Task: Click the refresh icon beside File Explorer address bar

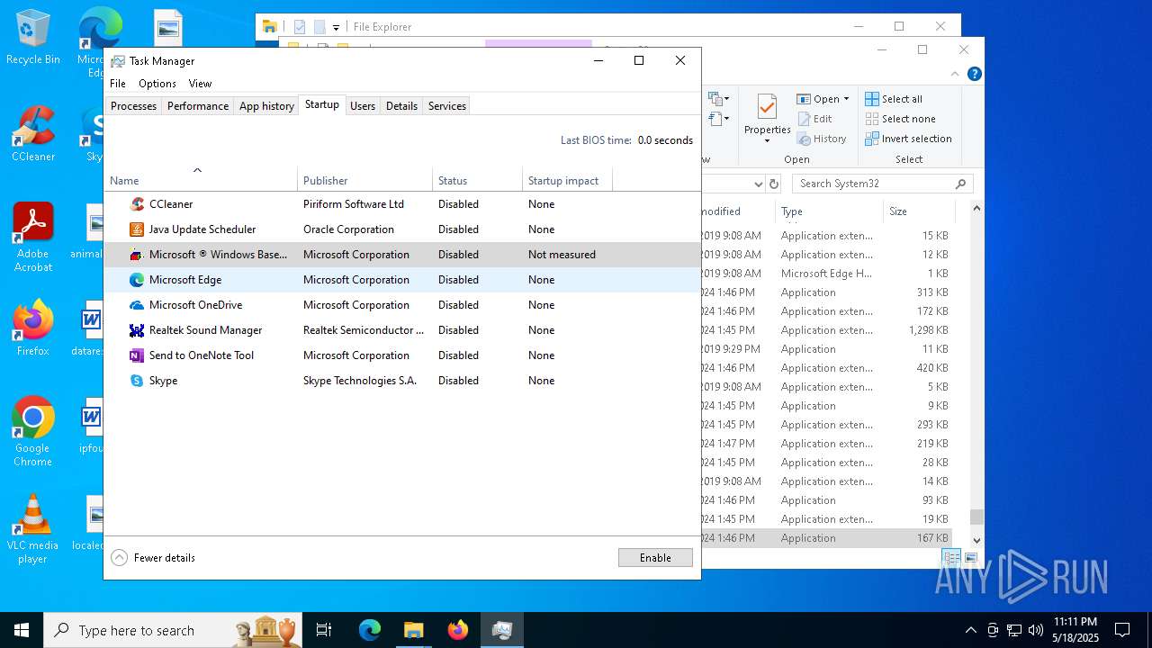Action: 773,184
